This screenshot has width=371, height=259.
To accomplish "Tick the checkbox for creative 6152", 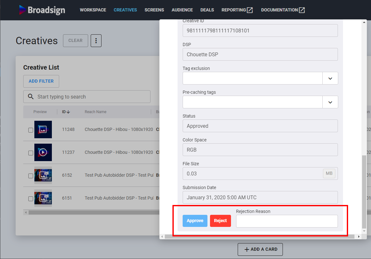I will tap(31, 176).
